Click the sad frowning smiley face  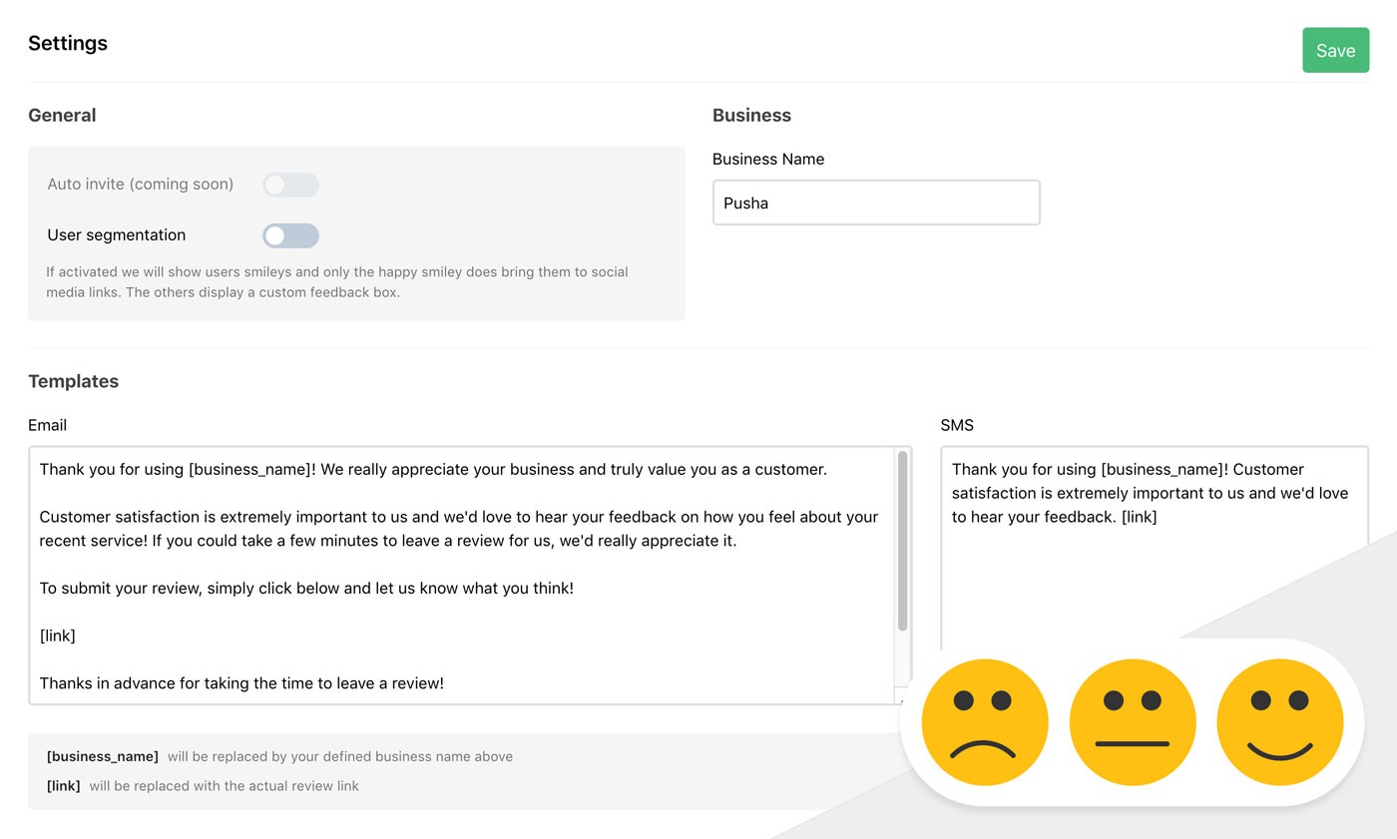(x=984, y=722)
